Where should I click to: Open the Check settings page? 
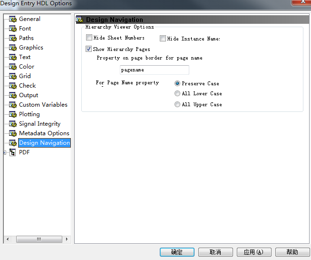pos(28,86)
